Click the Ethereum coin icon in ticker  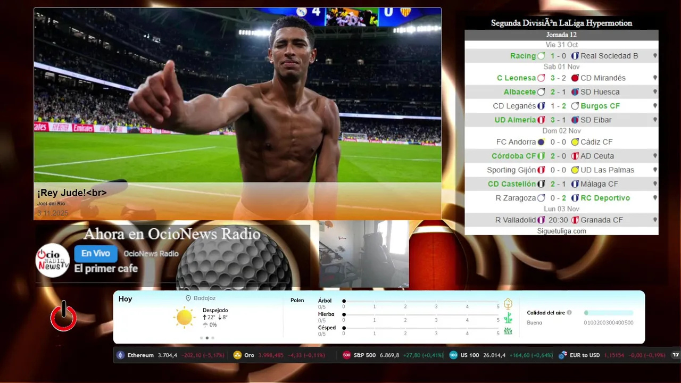(120, 355)
